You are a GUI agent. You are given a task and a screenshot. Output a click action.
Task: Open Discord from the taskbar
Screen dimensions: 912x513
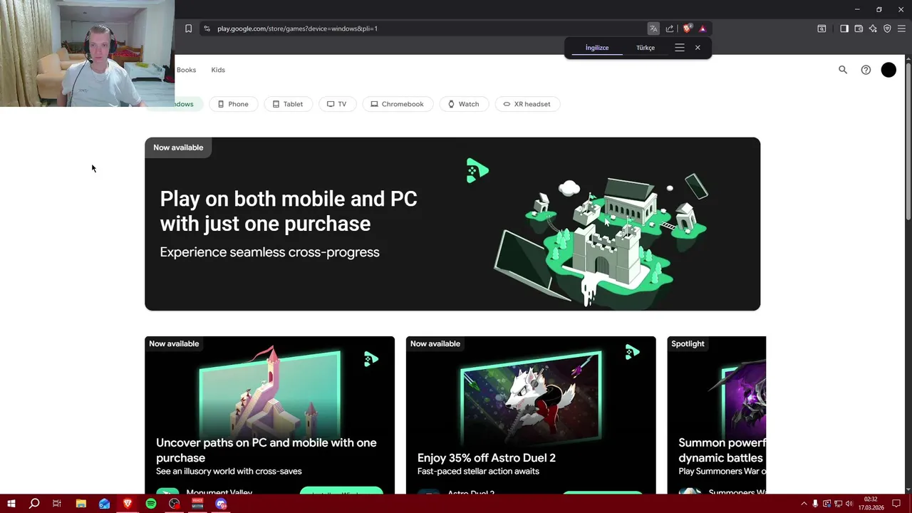tap(221, 504)
